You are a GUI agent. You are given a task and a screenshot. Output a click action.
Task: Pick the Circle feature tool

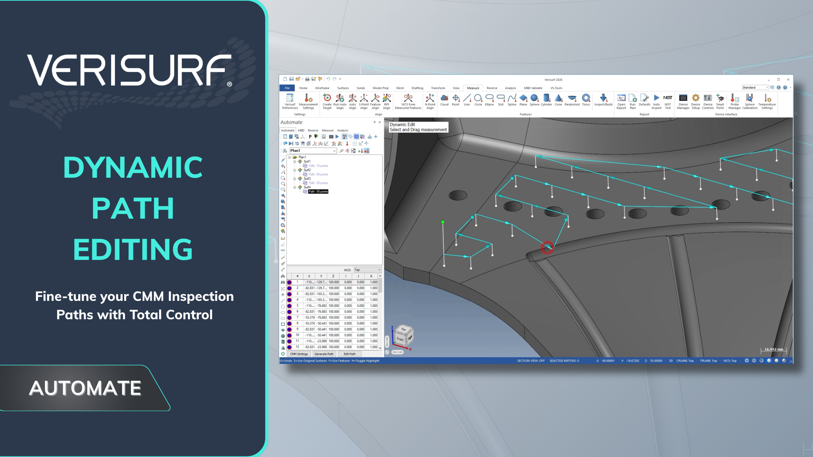click(478, 100)
